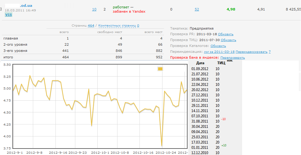Collapse the site row expander box
This screenshot has width=301, height=155.
(x=1, y=10)
